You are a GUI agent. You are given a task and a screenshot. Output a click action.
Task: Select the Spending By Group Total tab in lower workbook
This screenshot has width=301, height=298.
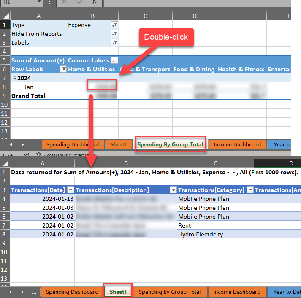pos(169,292)
